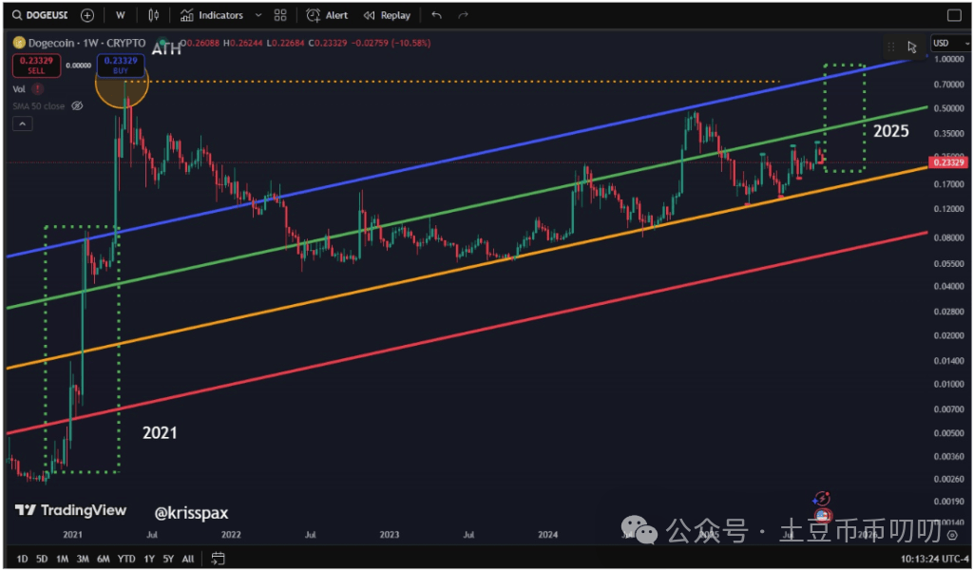The height and width of the screenshot is (570, 973).
Task: Click the fullscreen square icon
Action: 954,15
